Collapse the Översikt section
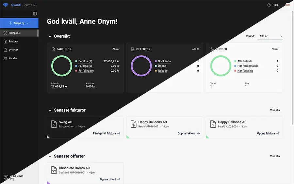The height and width of the screenshot is (184, 294). (50, 36)
